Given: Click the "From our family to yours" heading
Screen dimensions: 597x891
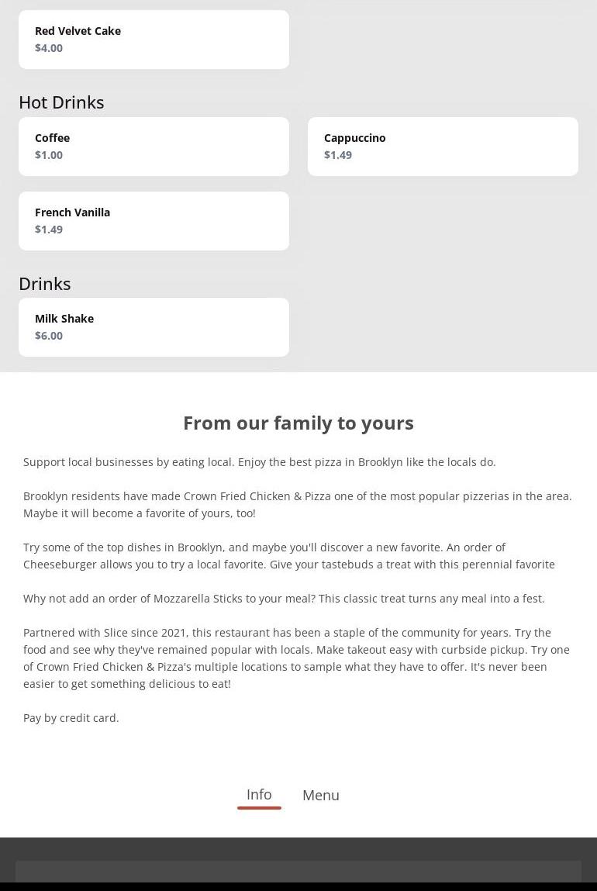Looking at the screenshot, I should (x=298, y=423).
